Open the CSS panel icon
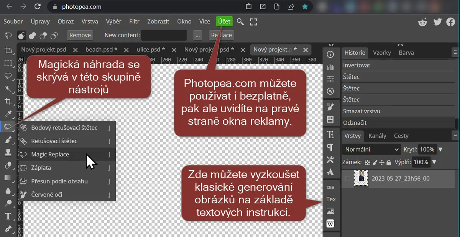The image size is (460, 237). click(330, 187)
